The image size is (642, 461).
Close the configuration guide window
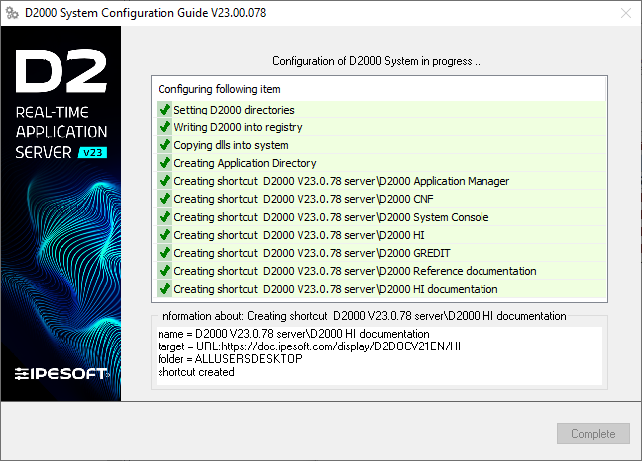[618, 15]
